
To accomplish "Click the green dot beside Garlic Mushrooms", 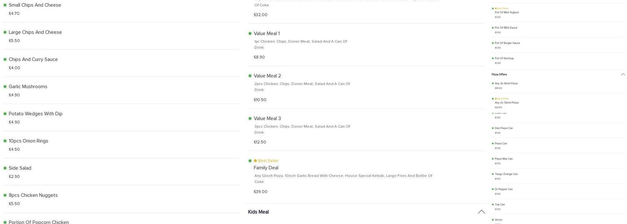I will coord(5,86).
